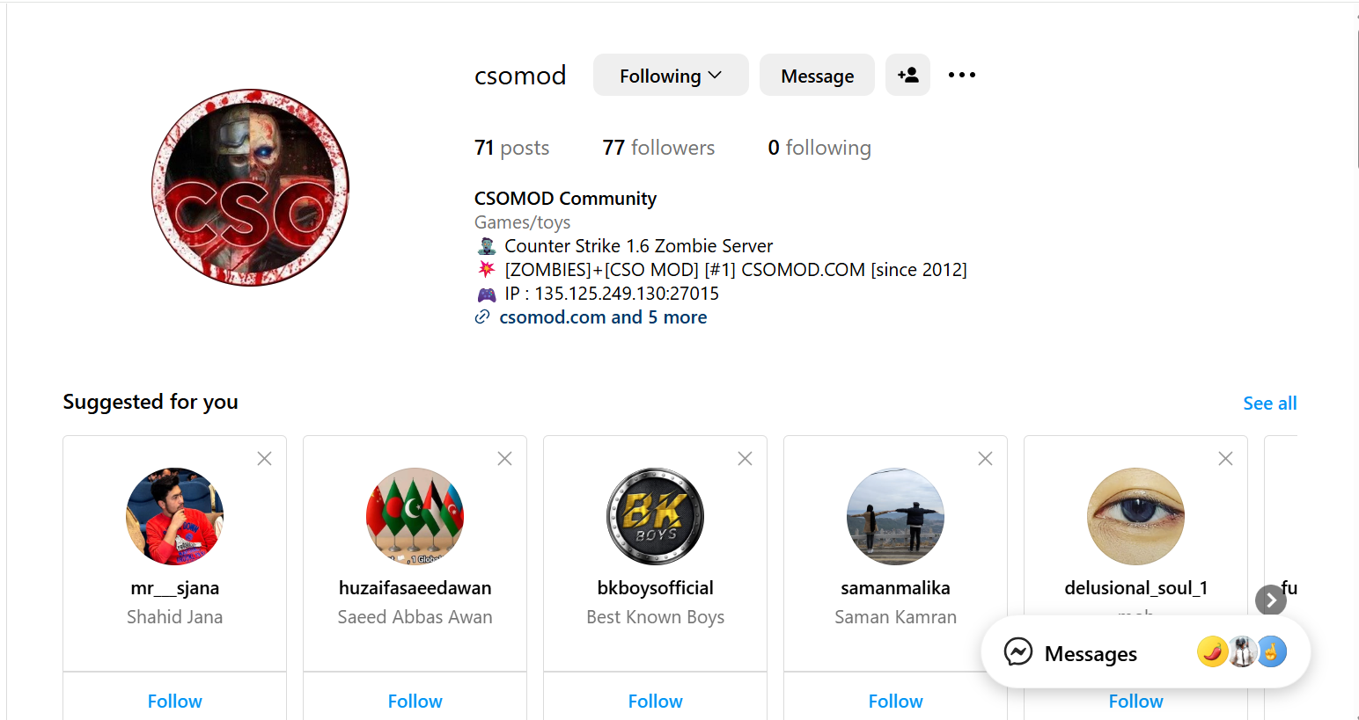Follow mr__sjana account
This screenshot has height=720, width=1359.
point(174,701)
